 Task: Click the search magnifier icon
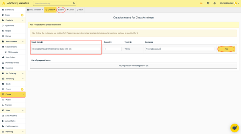[74, 3]
